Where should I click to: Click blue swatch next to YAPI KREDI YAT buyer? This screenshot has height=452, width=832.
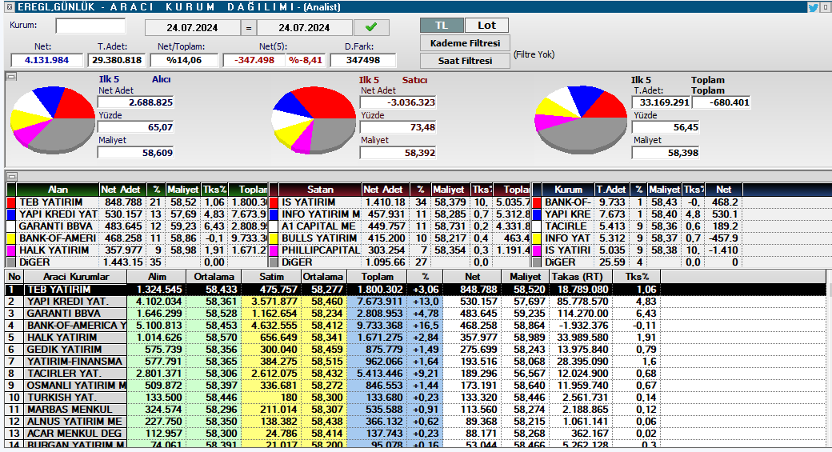point(10,214)
